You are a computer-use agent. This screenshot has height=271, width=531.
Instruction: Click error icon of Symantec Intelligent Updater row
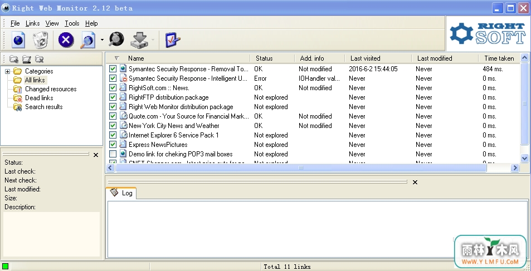point(123,78)
